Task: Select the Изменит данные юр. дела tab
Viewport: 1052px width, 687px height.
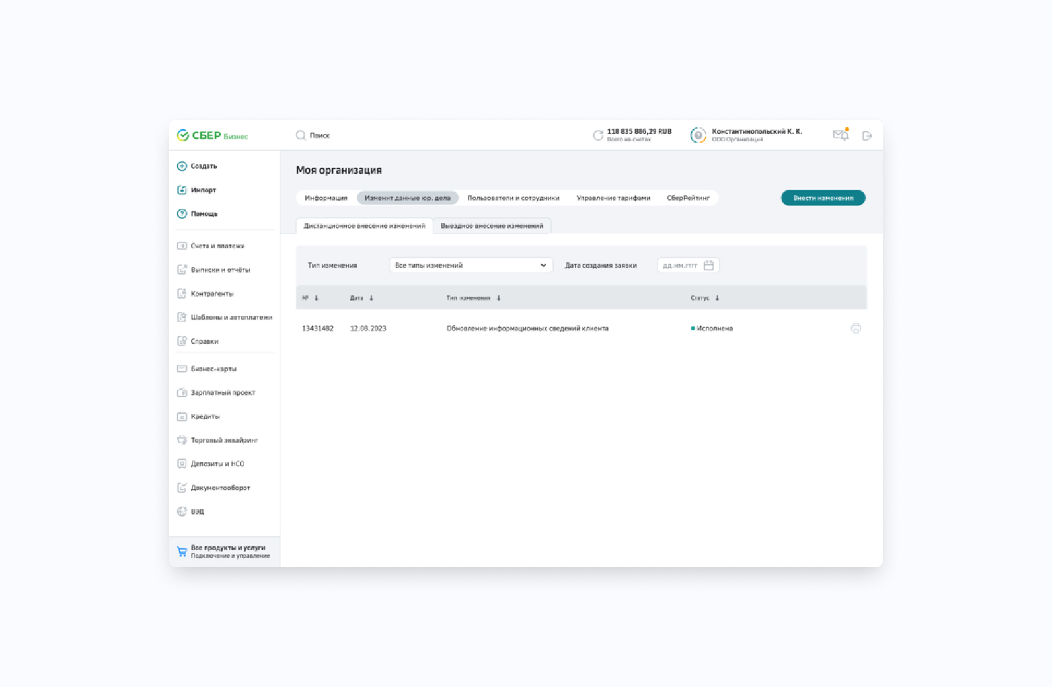Action: (408, 198)
